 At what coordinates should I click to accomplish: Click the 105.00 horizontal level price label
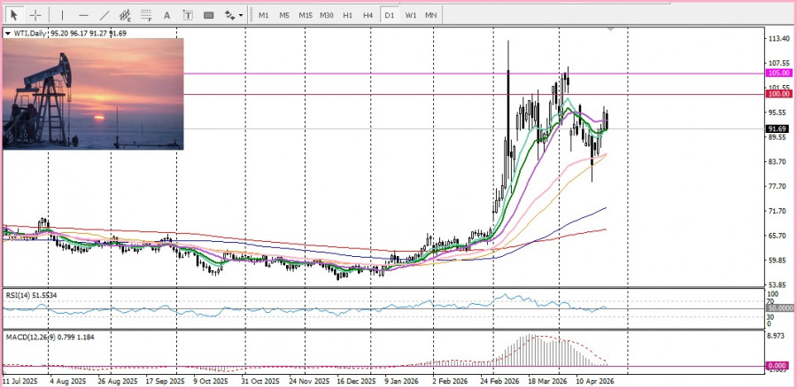click(x=778, y=74)
